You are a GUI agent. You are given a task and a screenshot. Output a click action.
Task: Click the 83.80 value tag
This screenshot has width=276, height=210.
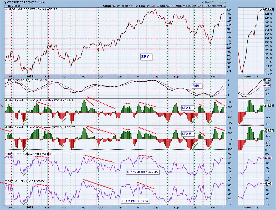(268, 158)
